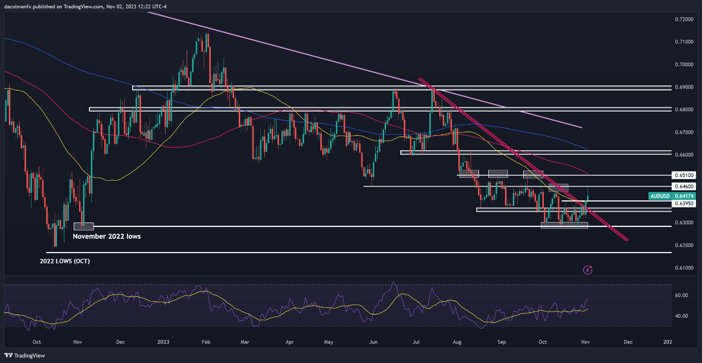This screenshot has height=363, width=702.
Task: Click the RSI 60.00 axis label
Action: [x=681, y=295]
